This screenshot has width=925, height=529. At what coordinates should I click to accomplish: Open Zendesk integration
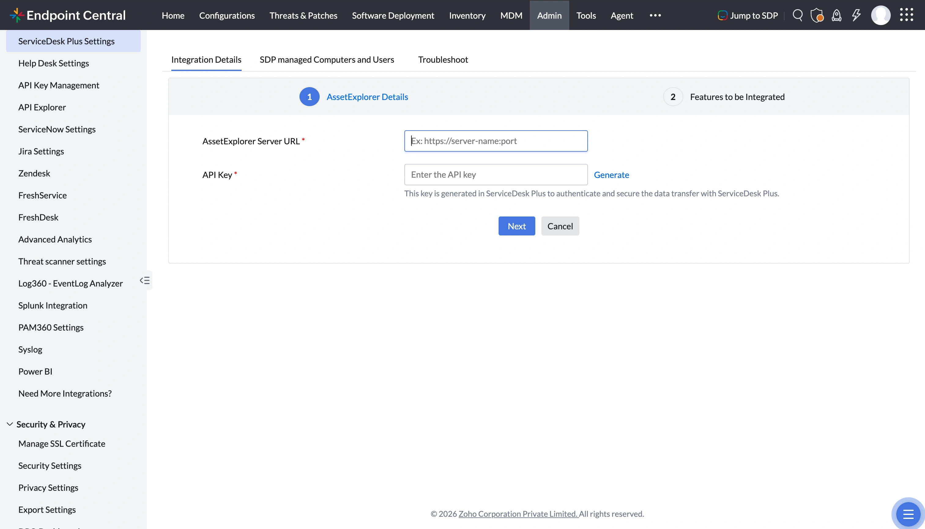pos(34,173)
